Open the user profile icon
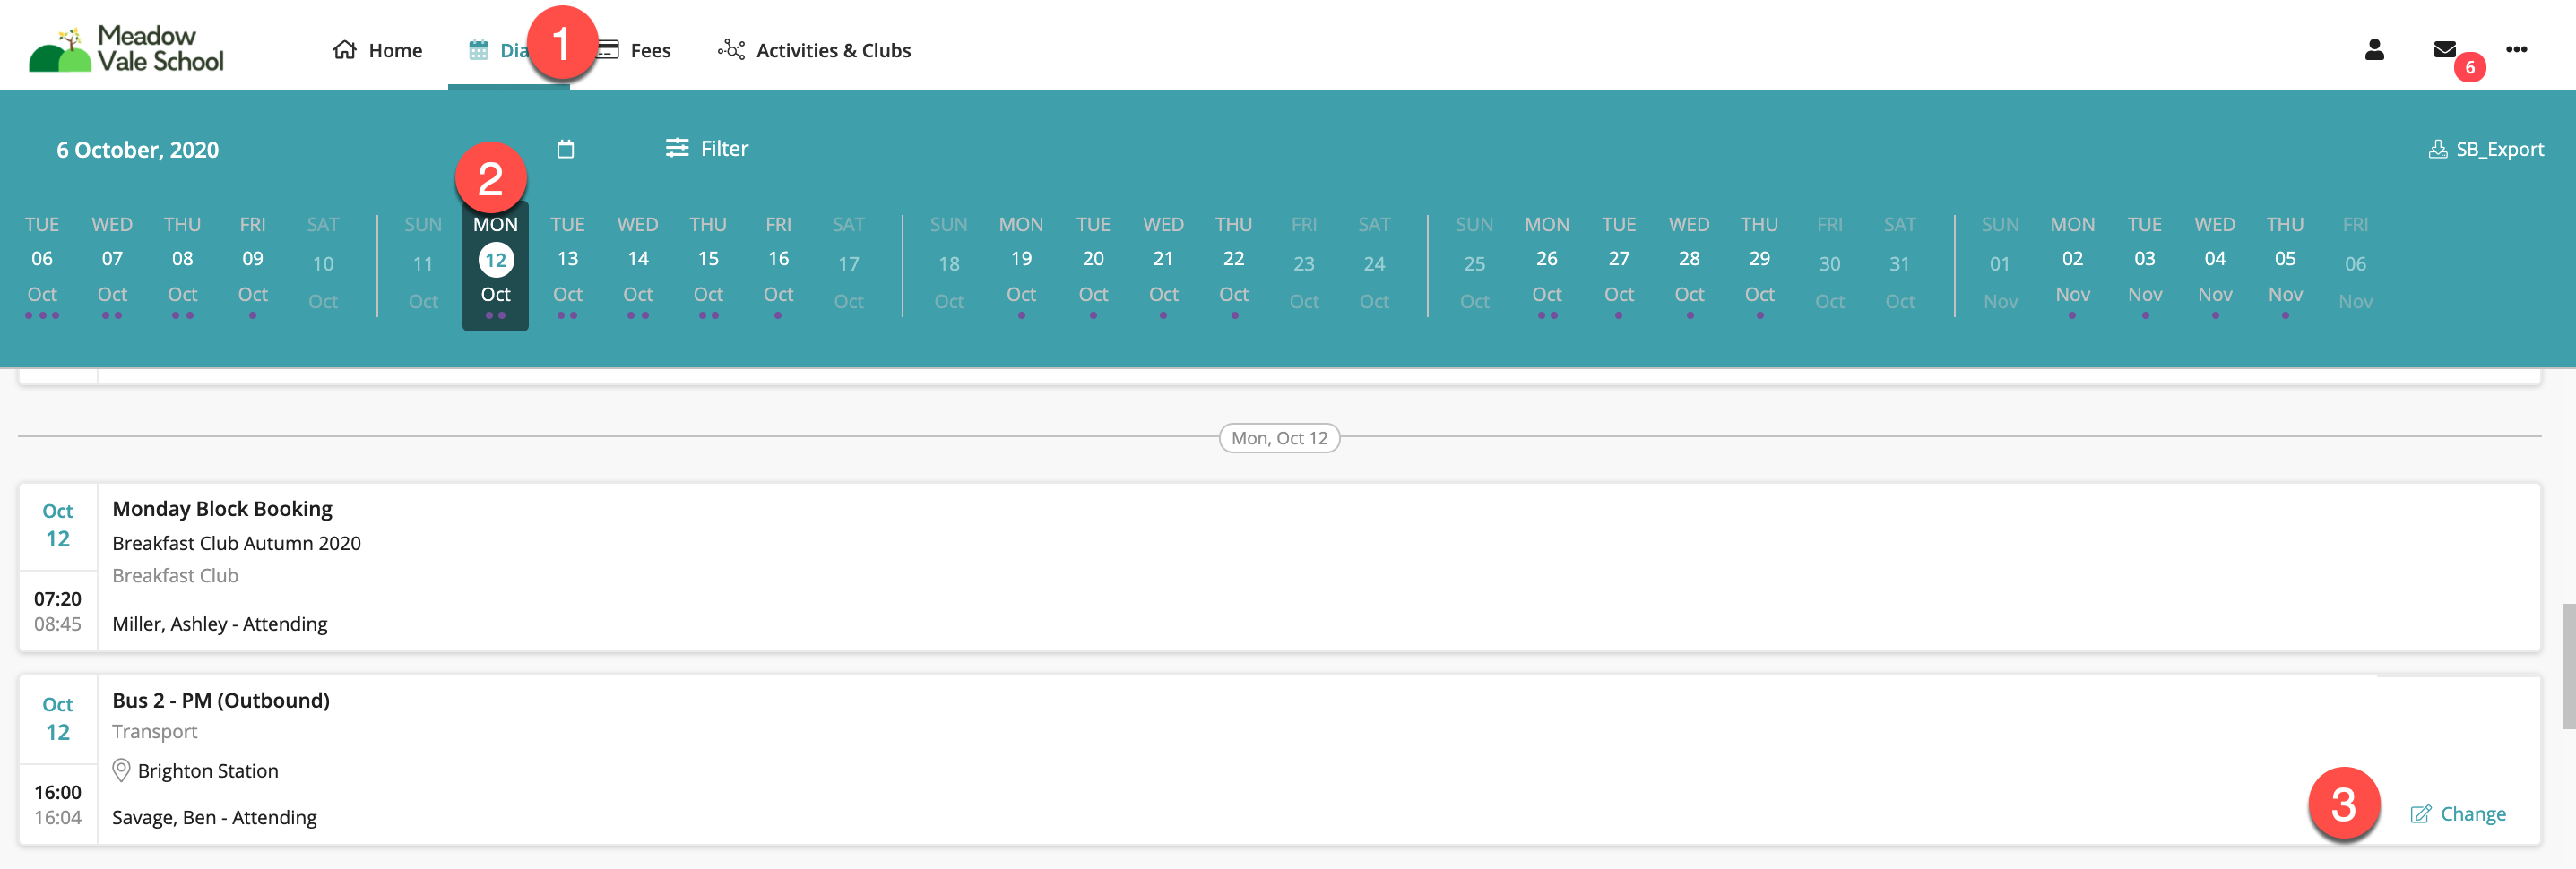This screenshot has width=2576, height=869. click(2374, 49)
